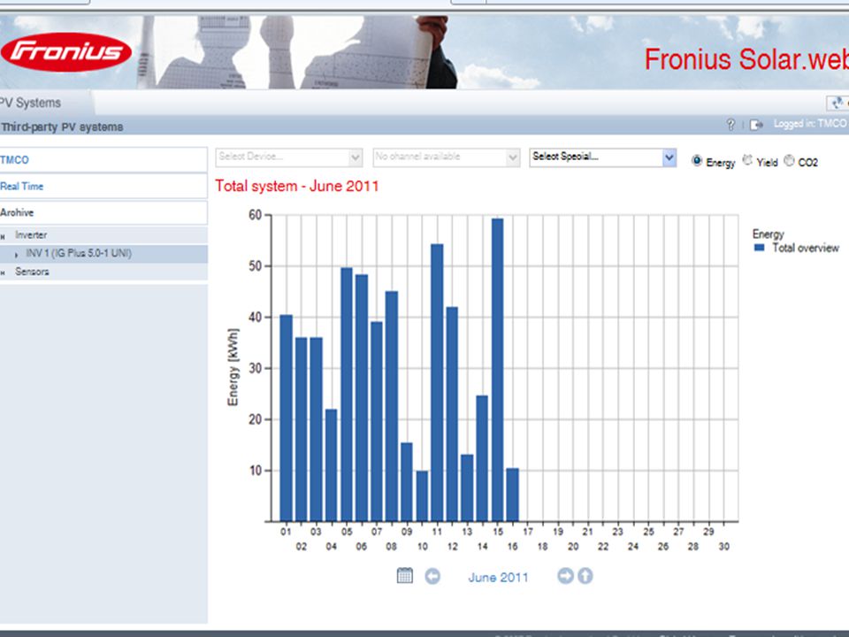Select the Energy radio button
Viewport: 849px width, 637px height.
(697, 161)
